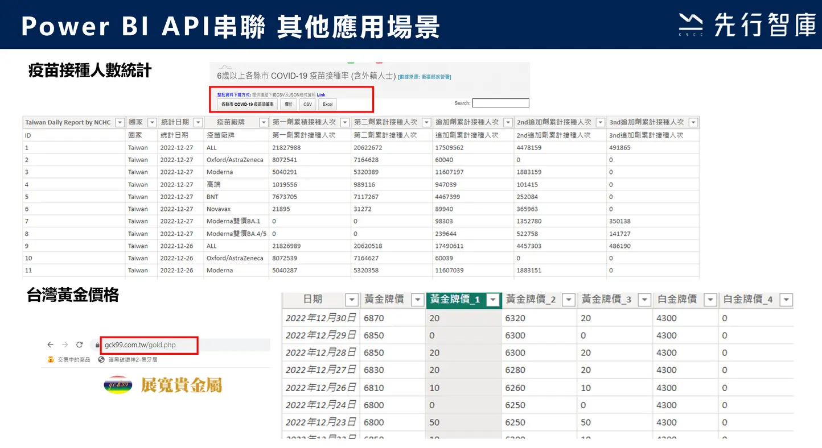Viewport: 822px width, 448px height.
Task: Click the gck99.com.tw/gold.php address bar
Action: pyautogui.click(x=149, y=345)
